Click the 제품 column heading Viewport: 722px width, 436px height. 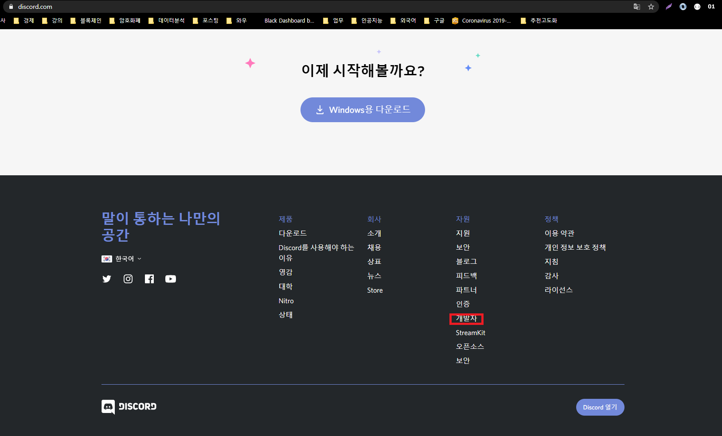tap(286, 219)
